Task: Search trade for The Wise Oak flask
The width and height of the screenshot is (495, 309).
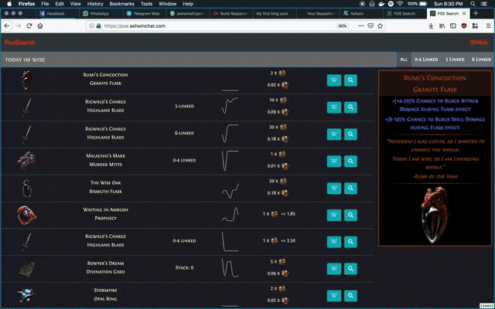Action: click(350, 188)
